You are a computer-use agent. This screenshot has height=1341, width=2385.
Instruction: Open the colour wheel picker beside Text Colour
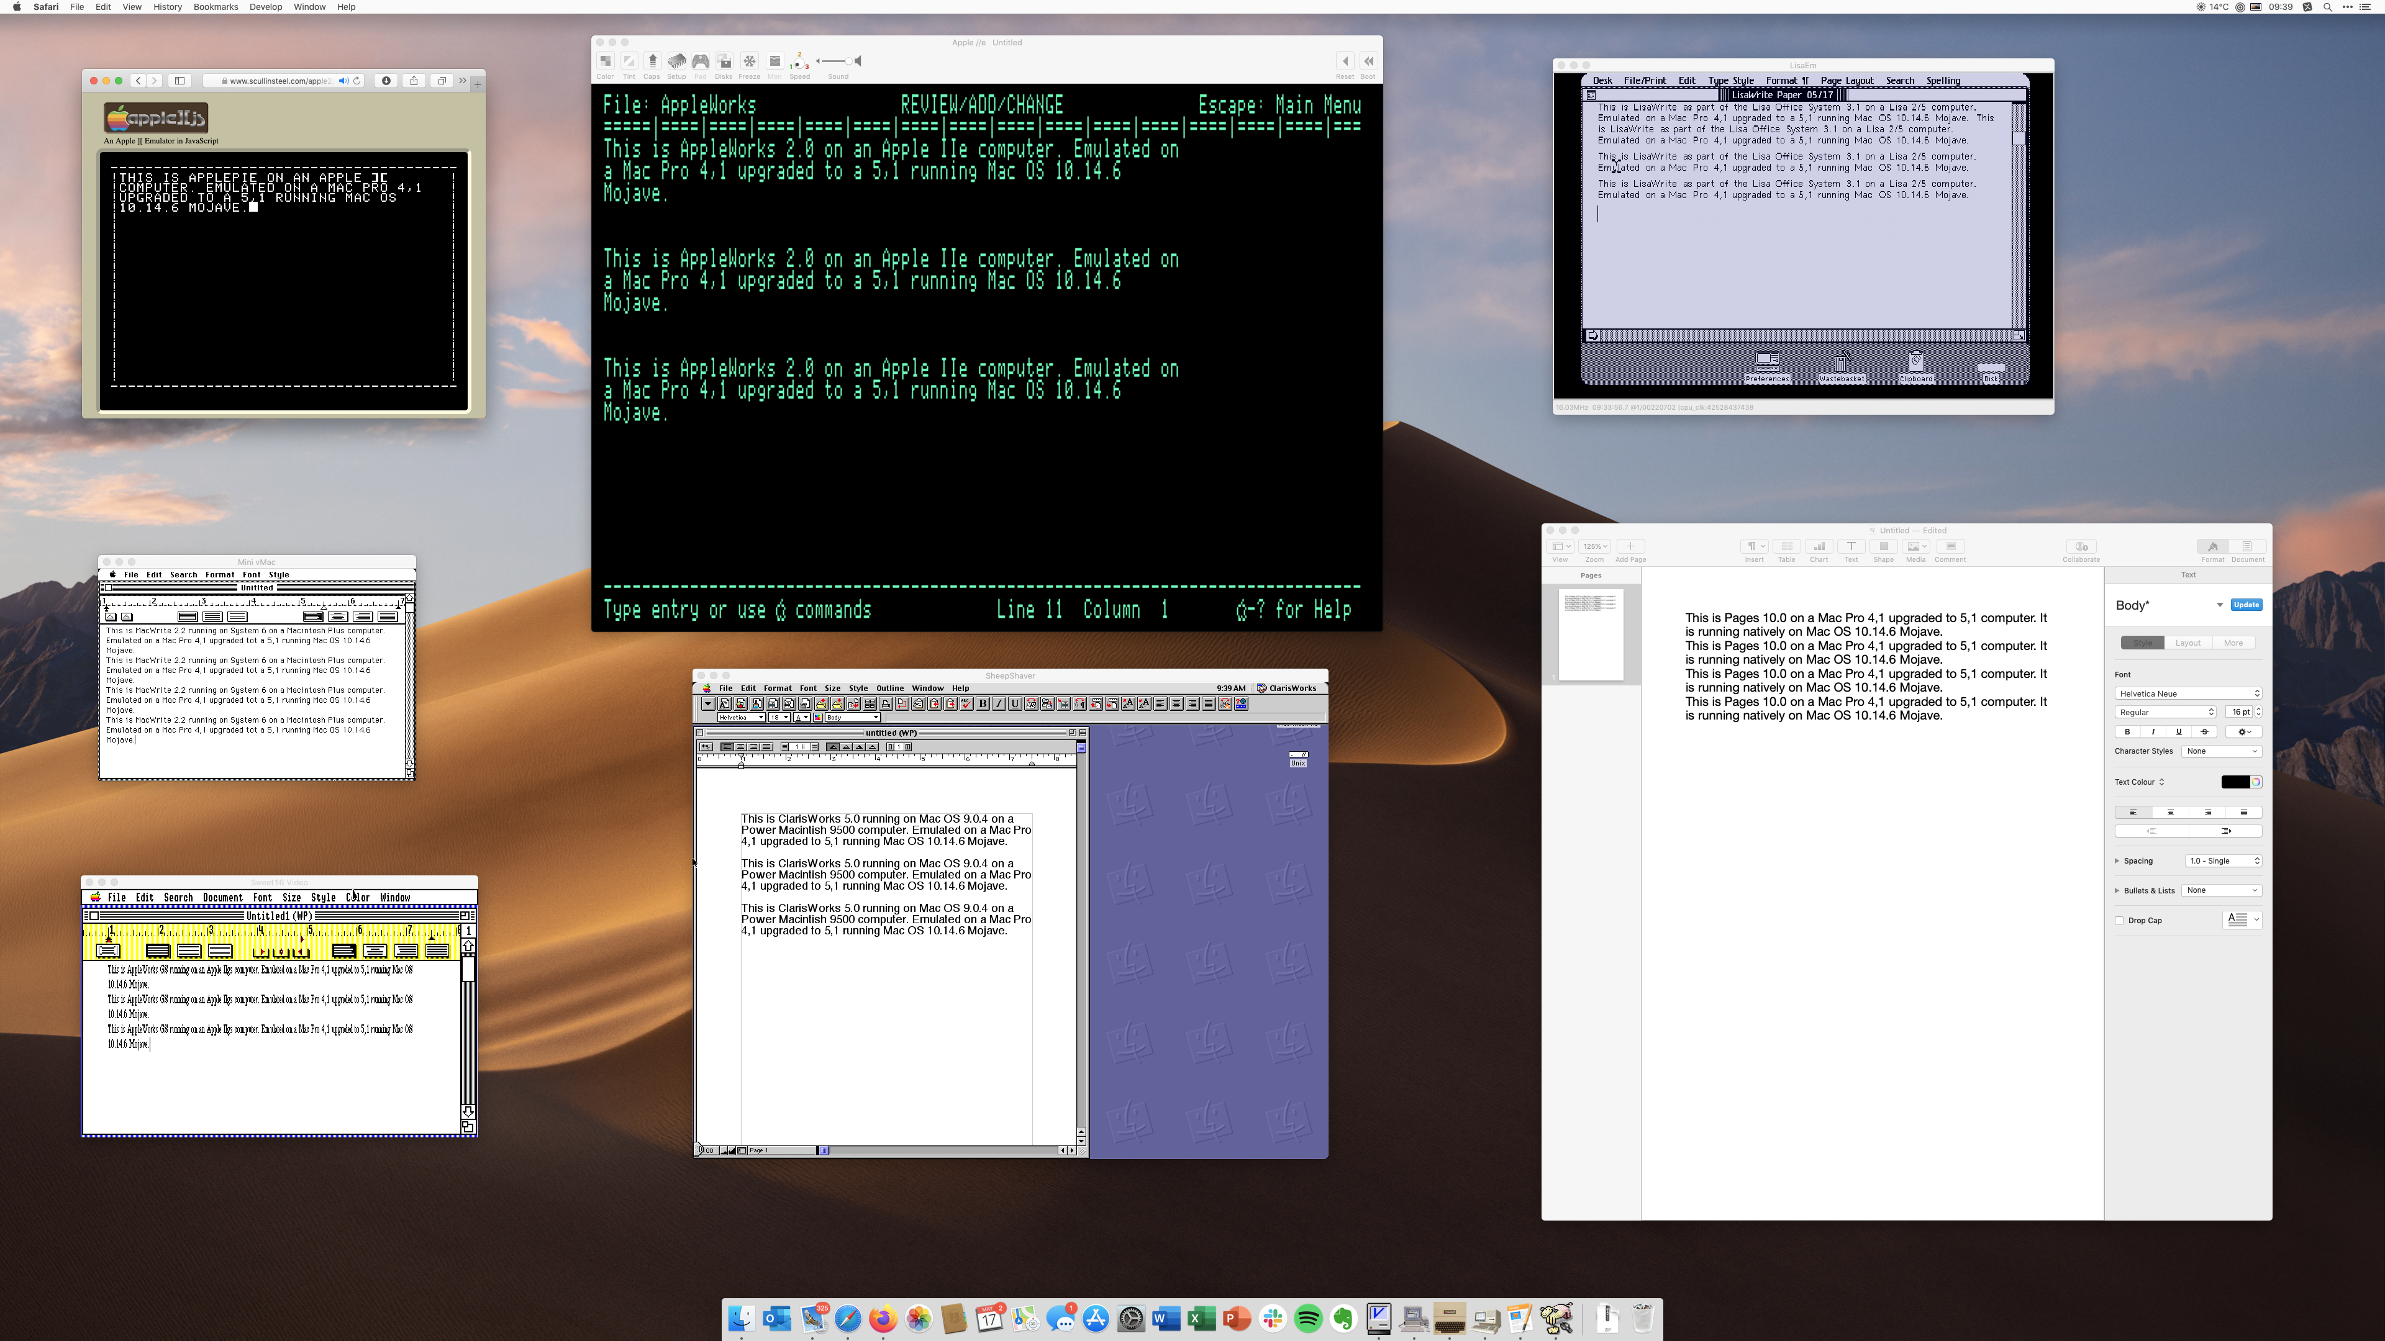click(2256, 782)
